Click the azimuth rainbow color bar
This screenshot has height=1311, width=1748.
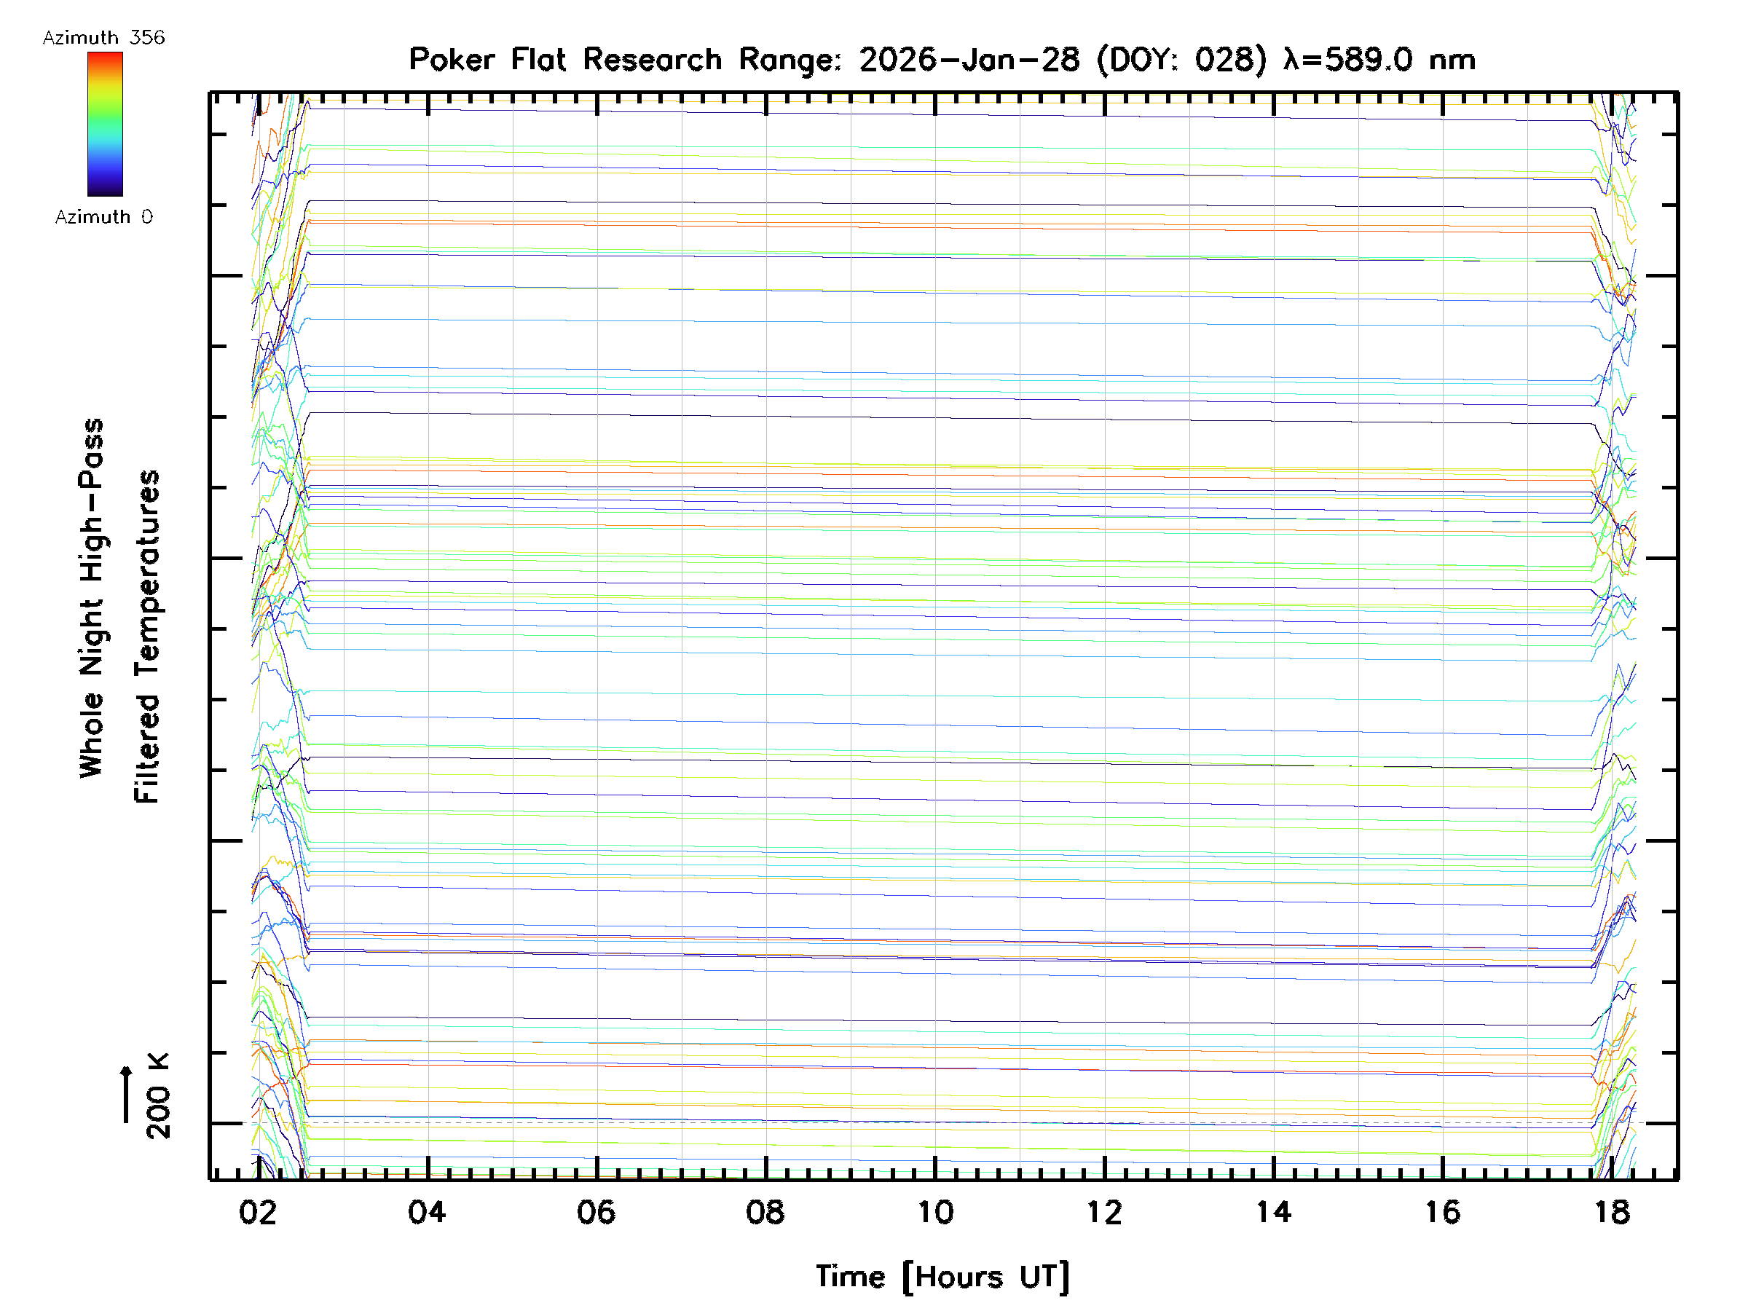pyautogui.click(x=105, y=124)
